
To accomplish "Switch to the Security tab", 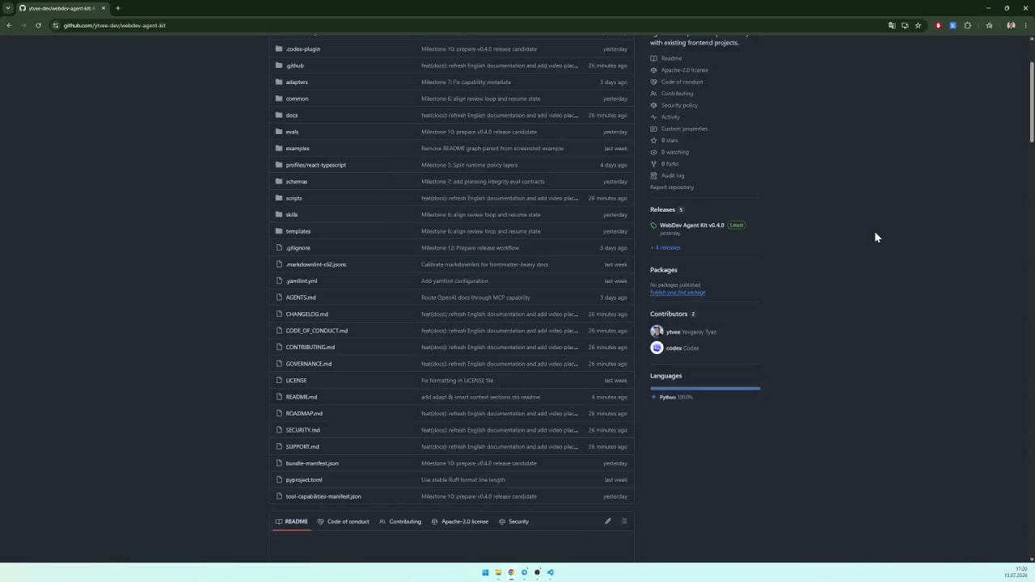I will click(x=514, y=521).
